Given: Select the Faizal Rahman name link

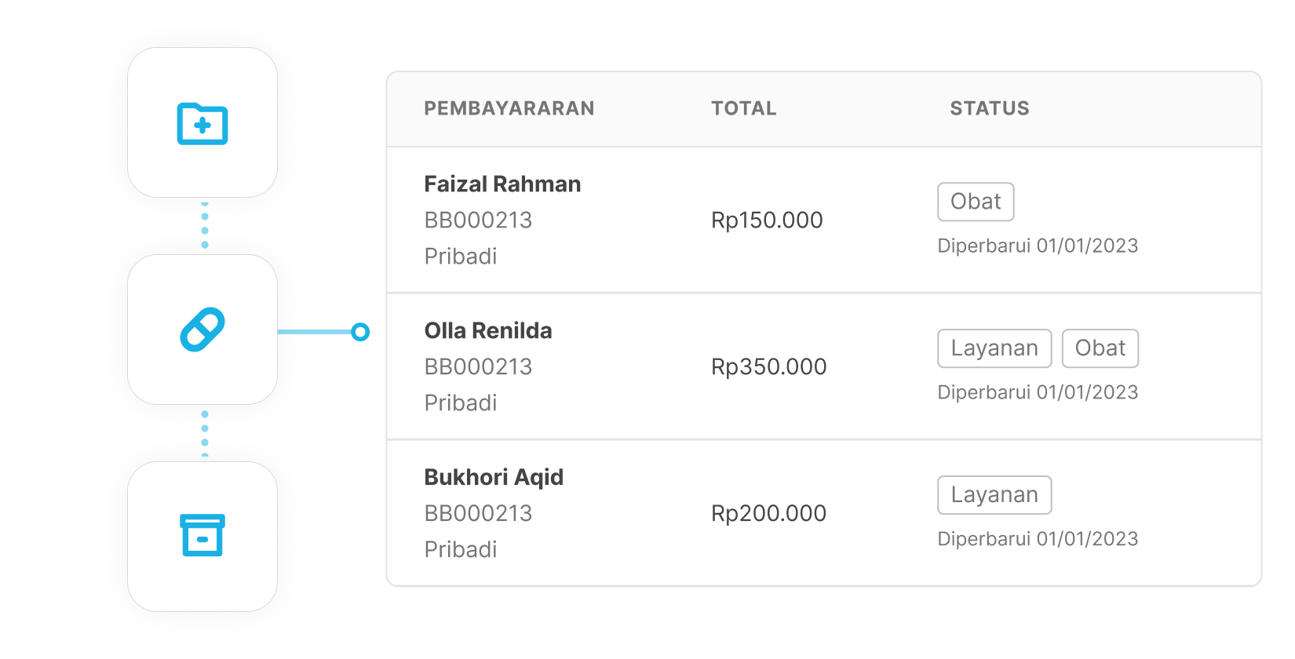Looking at the screenshot, I should click(502, 184).
